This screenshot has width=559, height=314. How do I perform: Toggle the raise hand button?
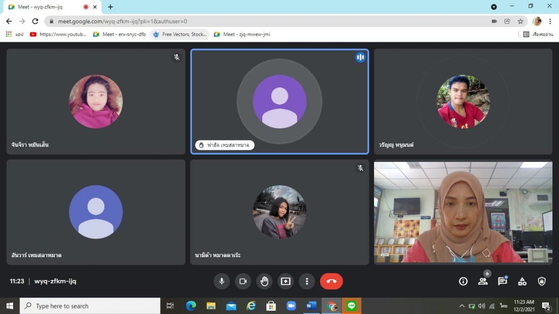[x=264, y=281]
